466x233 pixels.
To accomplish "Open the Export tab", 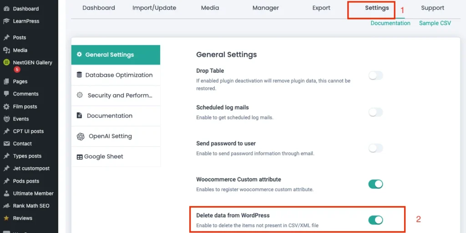I will 321,8.
